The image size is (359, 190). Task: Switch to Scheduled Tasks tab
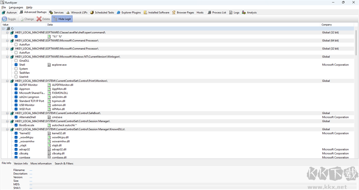pyautogui.click(x=102, y=13)
